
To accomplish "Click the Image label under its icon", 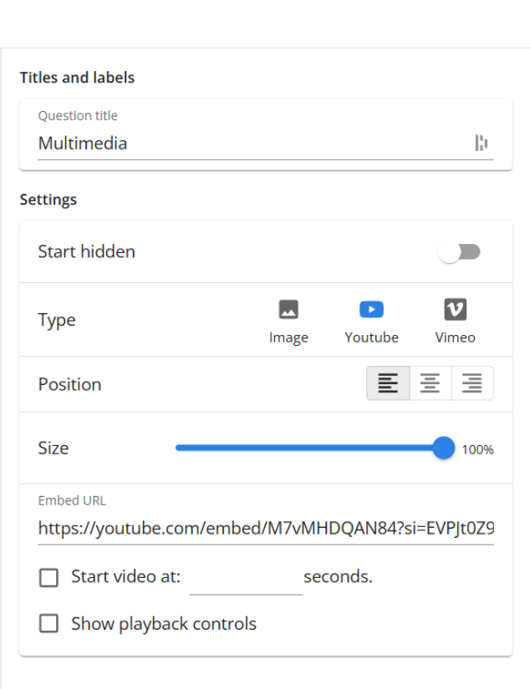I will (288, 337).
